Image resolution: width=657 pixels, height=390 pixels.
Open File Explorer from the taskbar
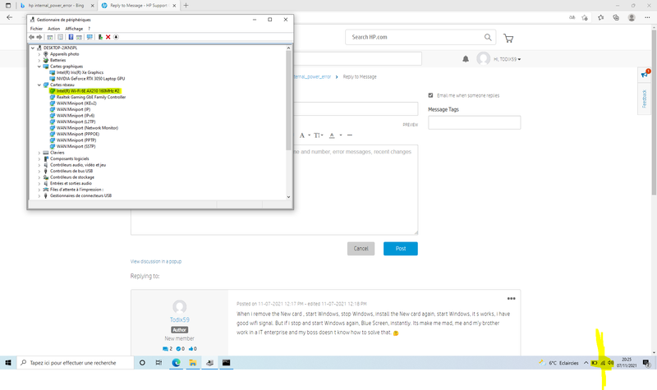193,363
